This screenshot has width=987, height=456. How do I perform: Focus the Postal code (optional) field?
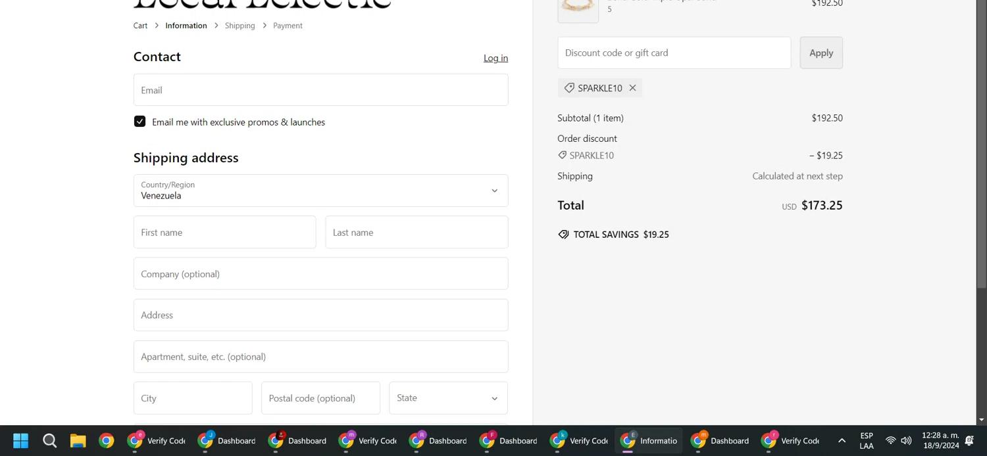click(320, 398)
